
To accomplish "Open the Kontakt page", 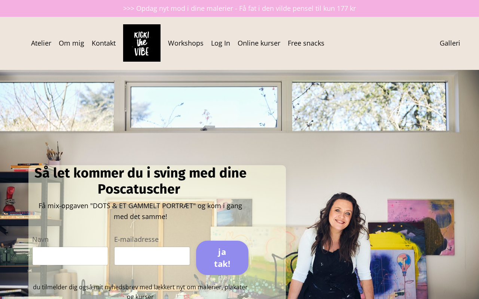I will click(x=104, y=43).
